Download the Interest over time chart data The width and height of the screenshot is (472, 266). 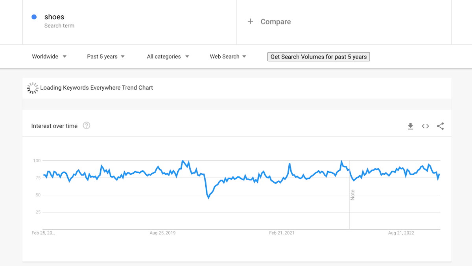coord(410,126)
